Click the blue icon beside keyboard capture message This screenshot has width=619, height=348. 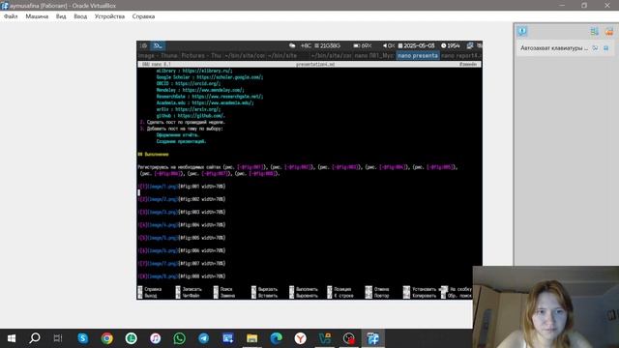pyautogui.click(x=595, y=48)
